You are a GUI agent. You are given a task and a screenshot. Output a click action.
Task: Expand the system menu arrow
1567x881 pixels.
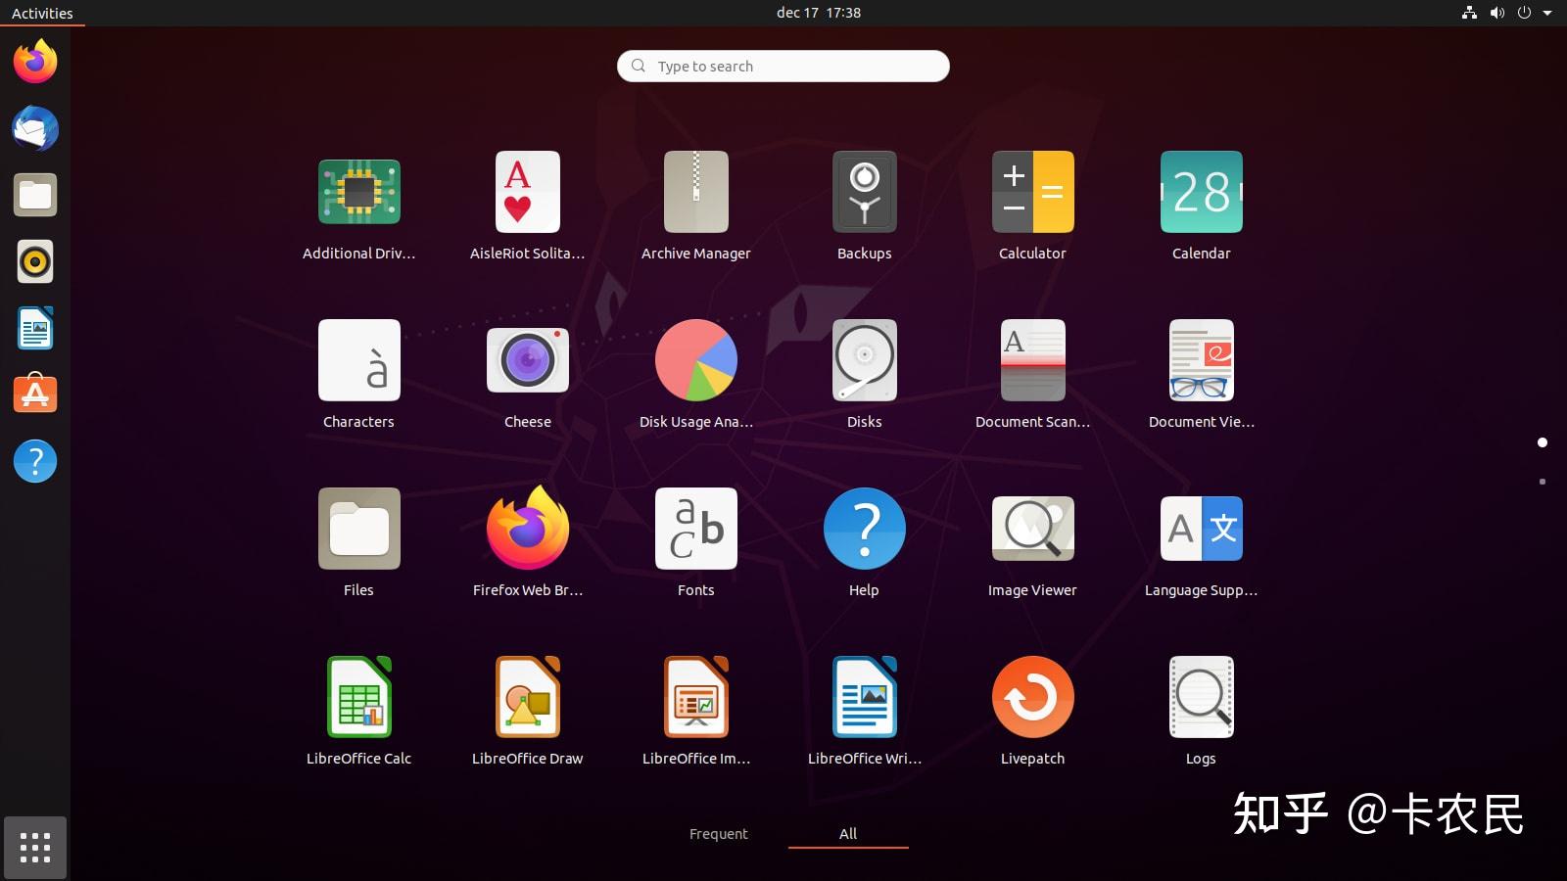(1547, 13)
